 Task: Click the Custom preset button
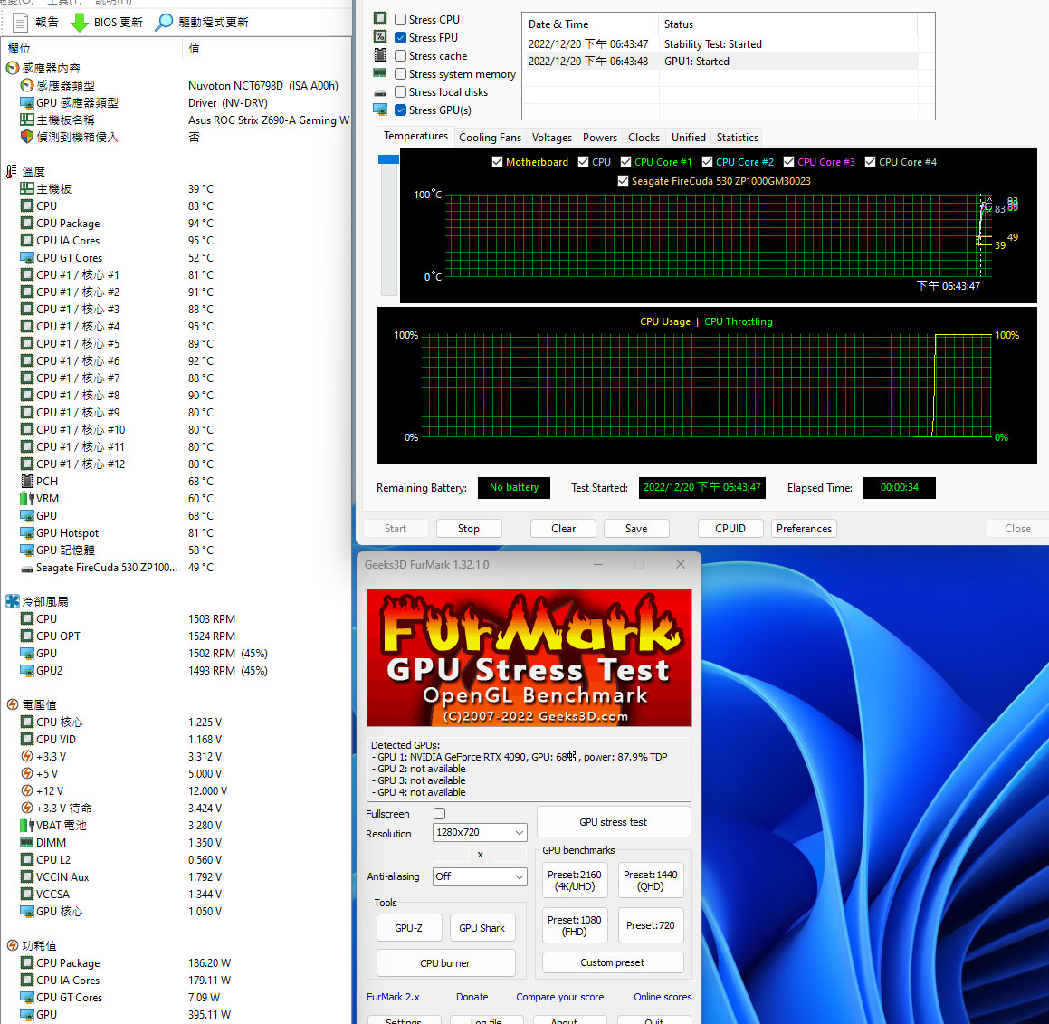[612, 962]
